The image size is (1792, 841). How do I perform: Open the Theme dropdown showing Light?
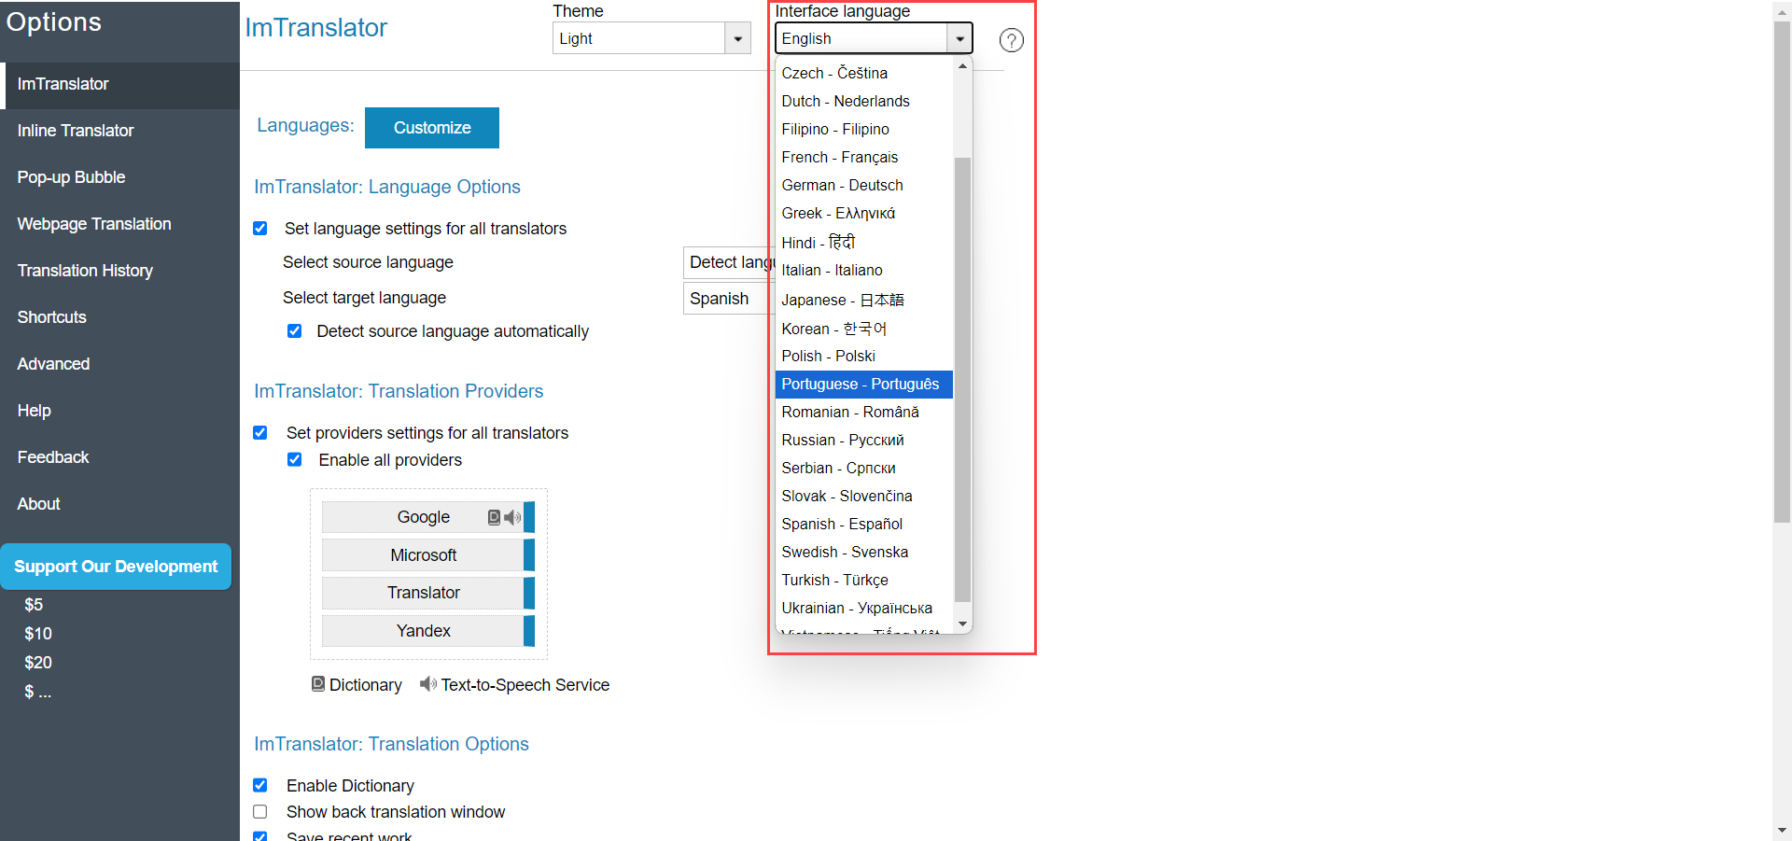[651, 38]
